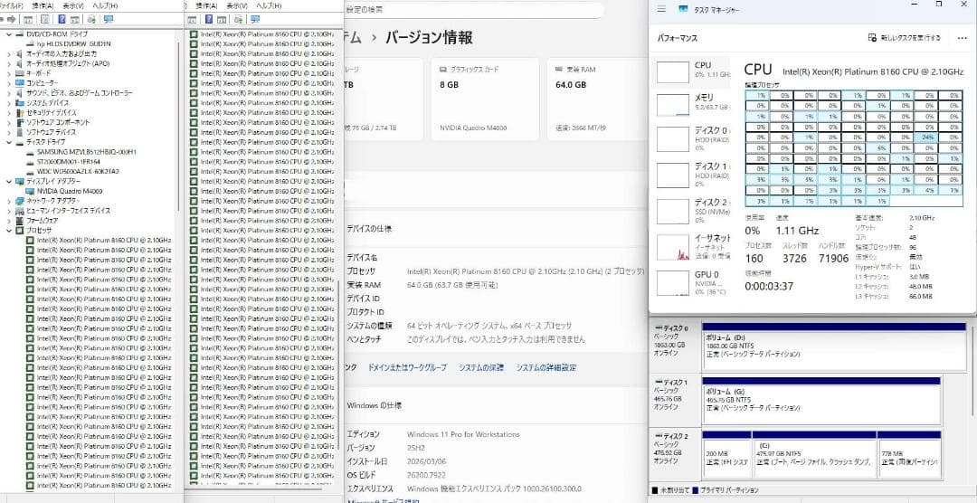Open システムの詳細設定 link
The width and height of the screenshot is (977, 503).
click(x=545, y=367)
